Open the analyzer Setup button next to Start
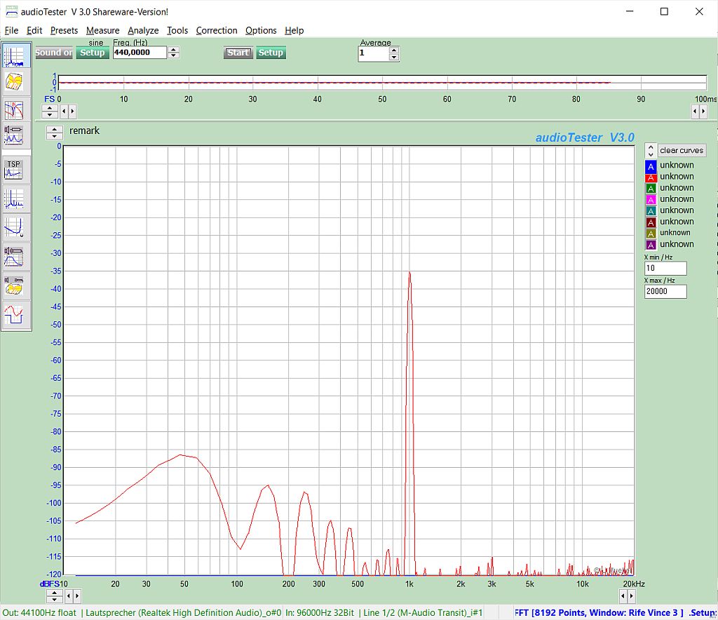This screenshot has height=620, width=718. 271,53
